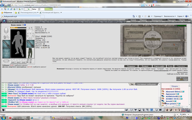This screenshot has width=192, height=120.
Task: Click the enter arrow to send chat message
Action: pos(127,110)
